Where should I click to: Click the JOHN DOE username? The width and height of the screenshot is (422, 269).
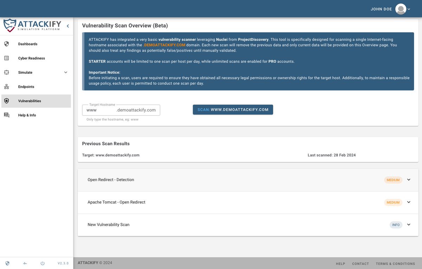[381, 9]
